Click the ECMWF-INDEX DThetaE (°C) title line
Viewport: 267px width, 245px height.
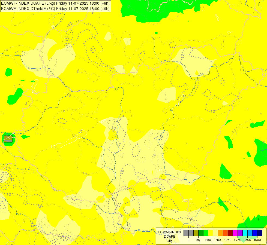[55, 9]
